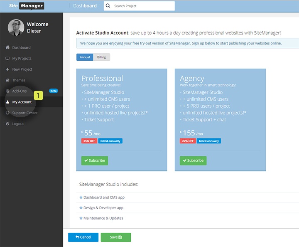Select the Annual billing toggle
Image resolution: width=299 pixels, height=247 pixels.
point(85,57)
